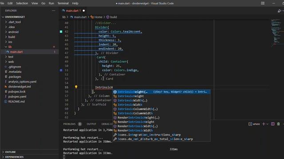Select RenderIntrinsicHeight class suggestion

[162, 122]
